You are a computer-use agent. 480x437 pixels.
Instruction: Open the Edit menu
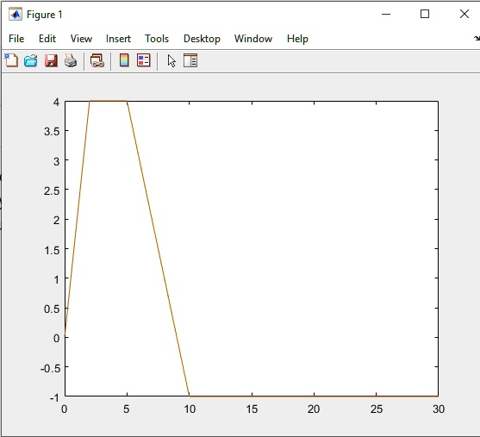pos(47,39)
